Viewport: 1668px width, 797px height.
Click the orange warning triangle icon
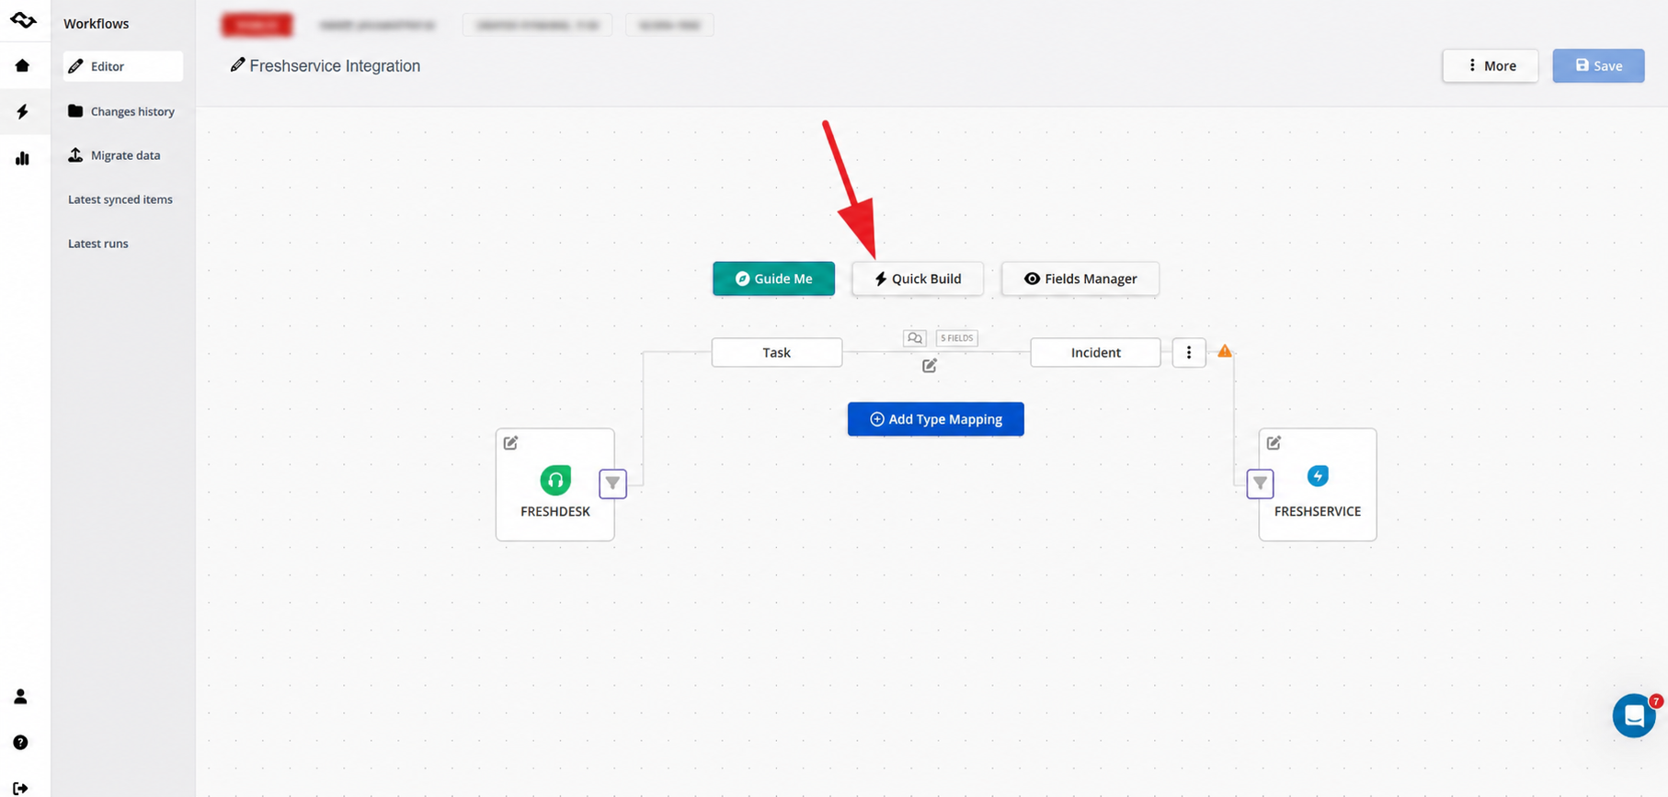pyautogui.click(x=1225, y=351)
